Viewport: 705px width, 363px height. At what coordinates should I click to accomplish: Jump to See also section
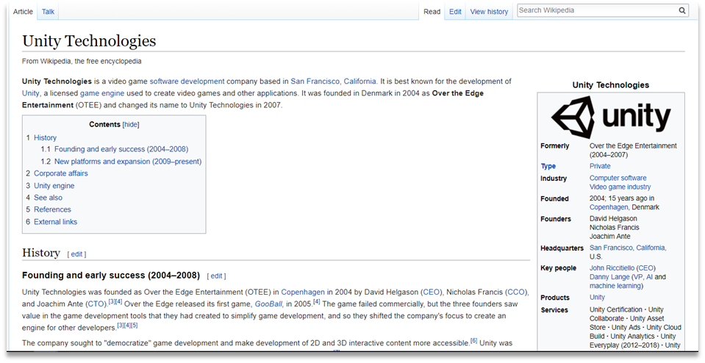tap(48, 198)
